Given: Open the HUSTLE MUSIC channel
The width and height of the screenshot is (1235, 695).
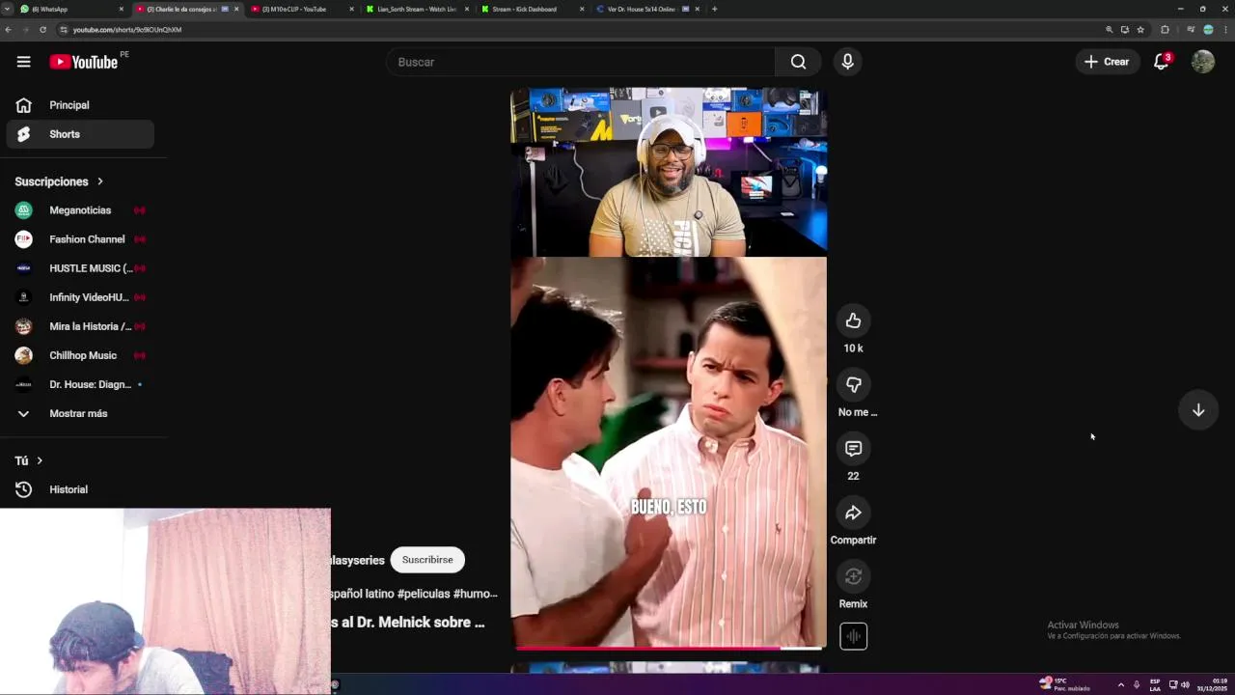Looking at the screenshot, I should click(x=80, y=268).
